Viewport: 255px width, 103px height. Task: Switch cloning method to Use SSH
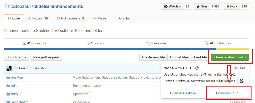tap(240, 68)
